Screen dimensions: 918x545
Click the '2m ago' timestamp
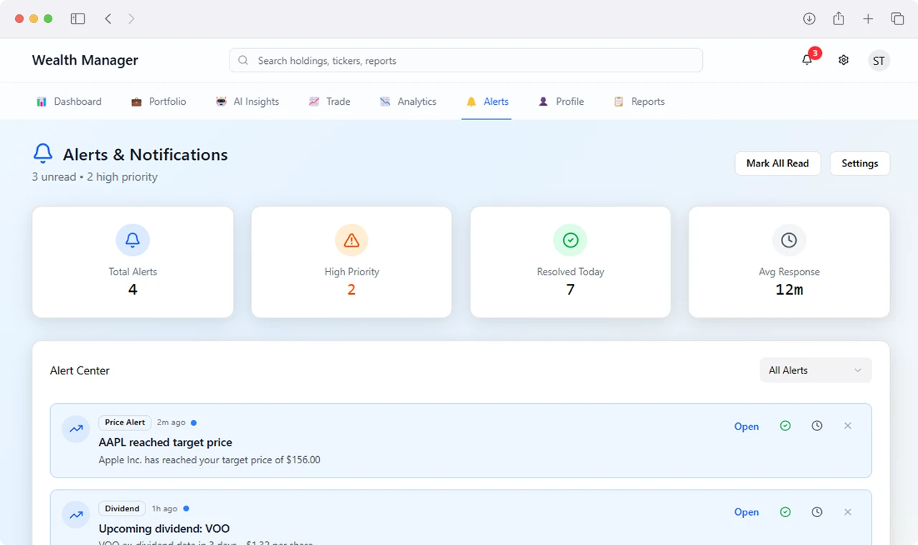coord(171,422)
